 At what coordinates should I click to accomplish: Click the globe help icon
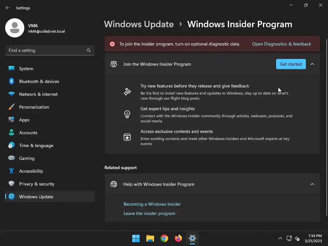(x=114, y=184)
